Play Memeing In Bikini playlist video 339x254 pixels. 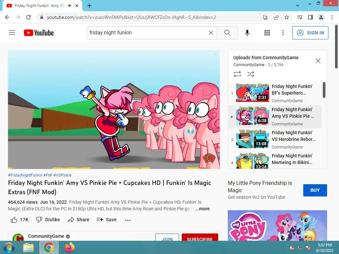(x=275, y=160)
